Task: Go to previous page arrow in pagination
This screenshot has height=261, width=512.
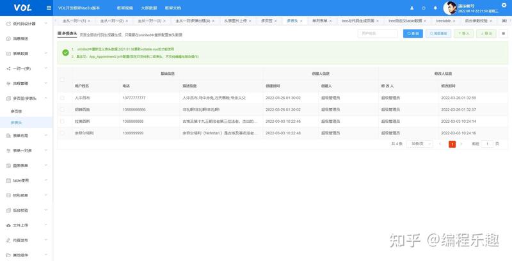Action: coord(440,144)
